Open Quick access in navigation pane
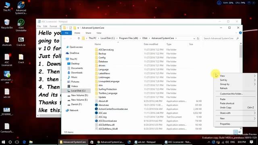The height and width of the screenshot is (145, 258). tap(76, 47)
